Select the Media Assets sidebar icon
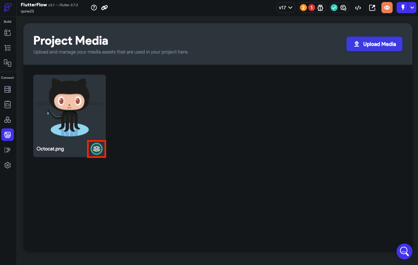 pos(8,135)
